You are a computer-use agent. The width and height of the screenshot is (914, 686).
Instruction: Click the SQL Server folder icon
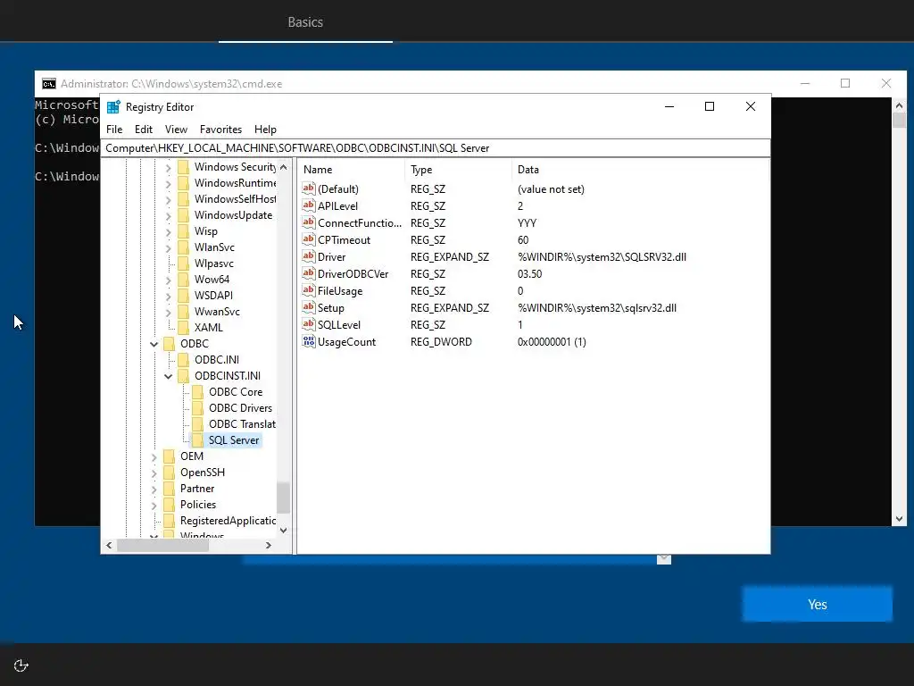(198, 440)
